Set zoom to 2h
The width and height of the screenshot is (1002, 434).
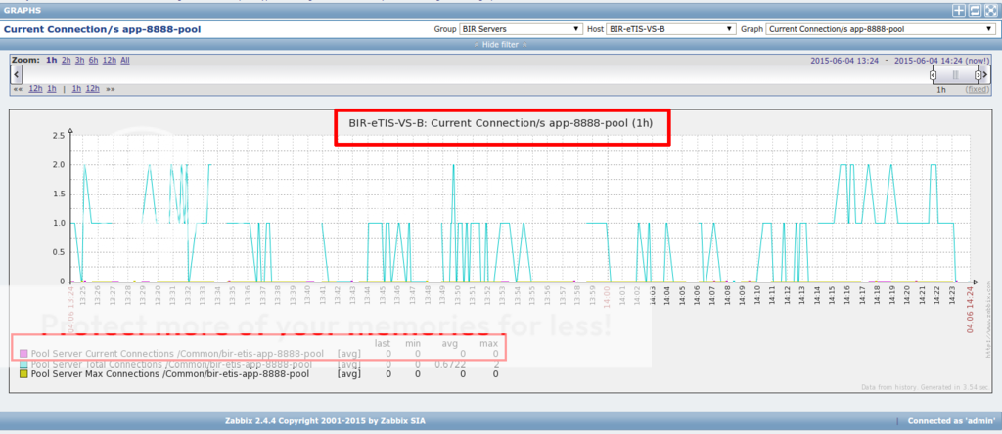point(66,61)
